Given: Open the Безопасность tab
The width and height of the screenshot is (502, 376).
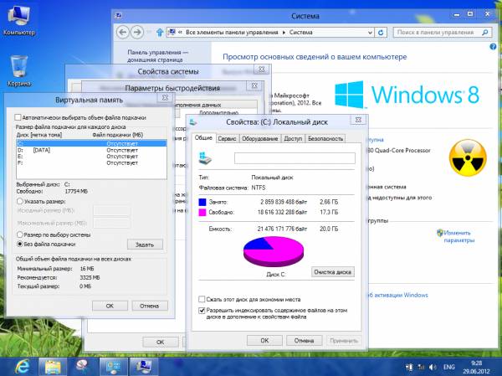Looking at the screenshot, I should (x=325, y=138).
